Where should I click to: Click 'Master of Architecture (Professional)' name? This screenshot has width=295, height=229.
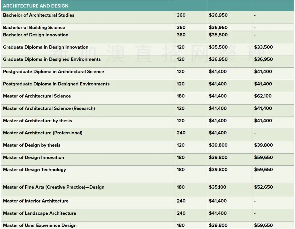pyautogui.click(x=43, y=133)
